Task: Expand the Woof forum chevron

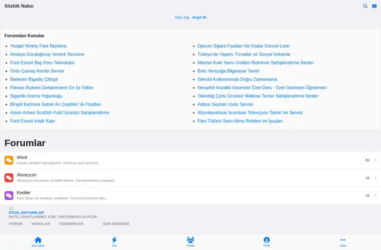Action: pos(375,160)
